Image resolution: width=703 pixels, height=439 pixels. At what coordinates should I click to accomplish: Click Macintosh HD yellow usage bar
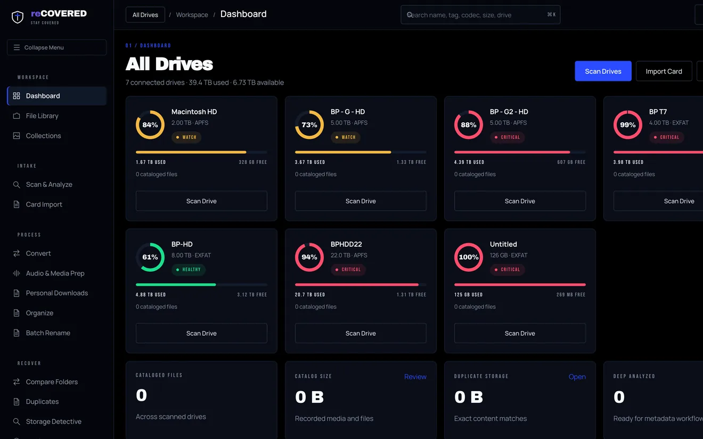(201, 152)
